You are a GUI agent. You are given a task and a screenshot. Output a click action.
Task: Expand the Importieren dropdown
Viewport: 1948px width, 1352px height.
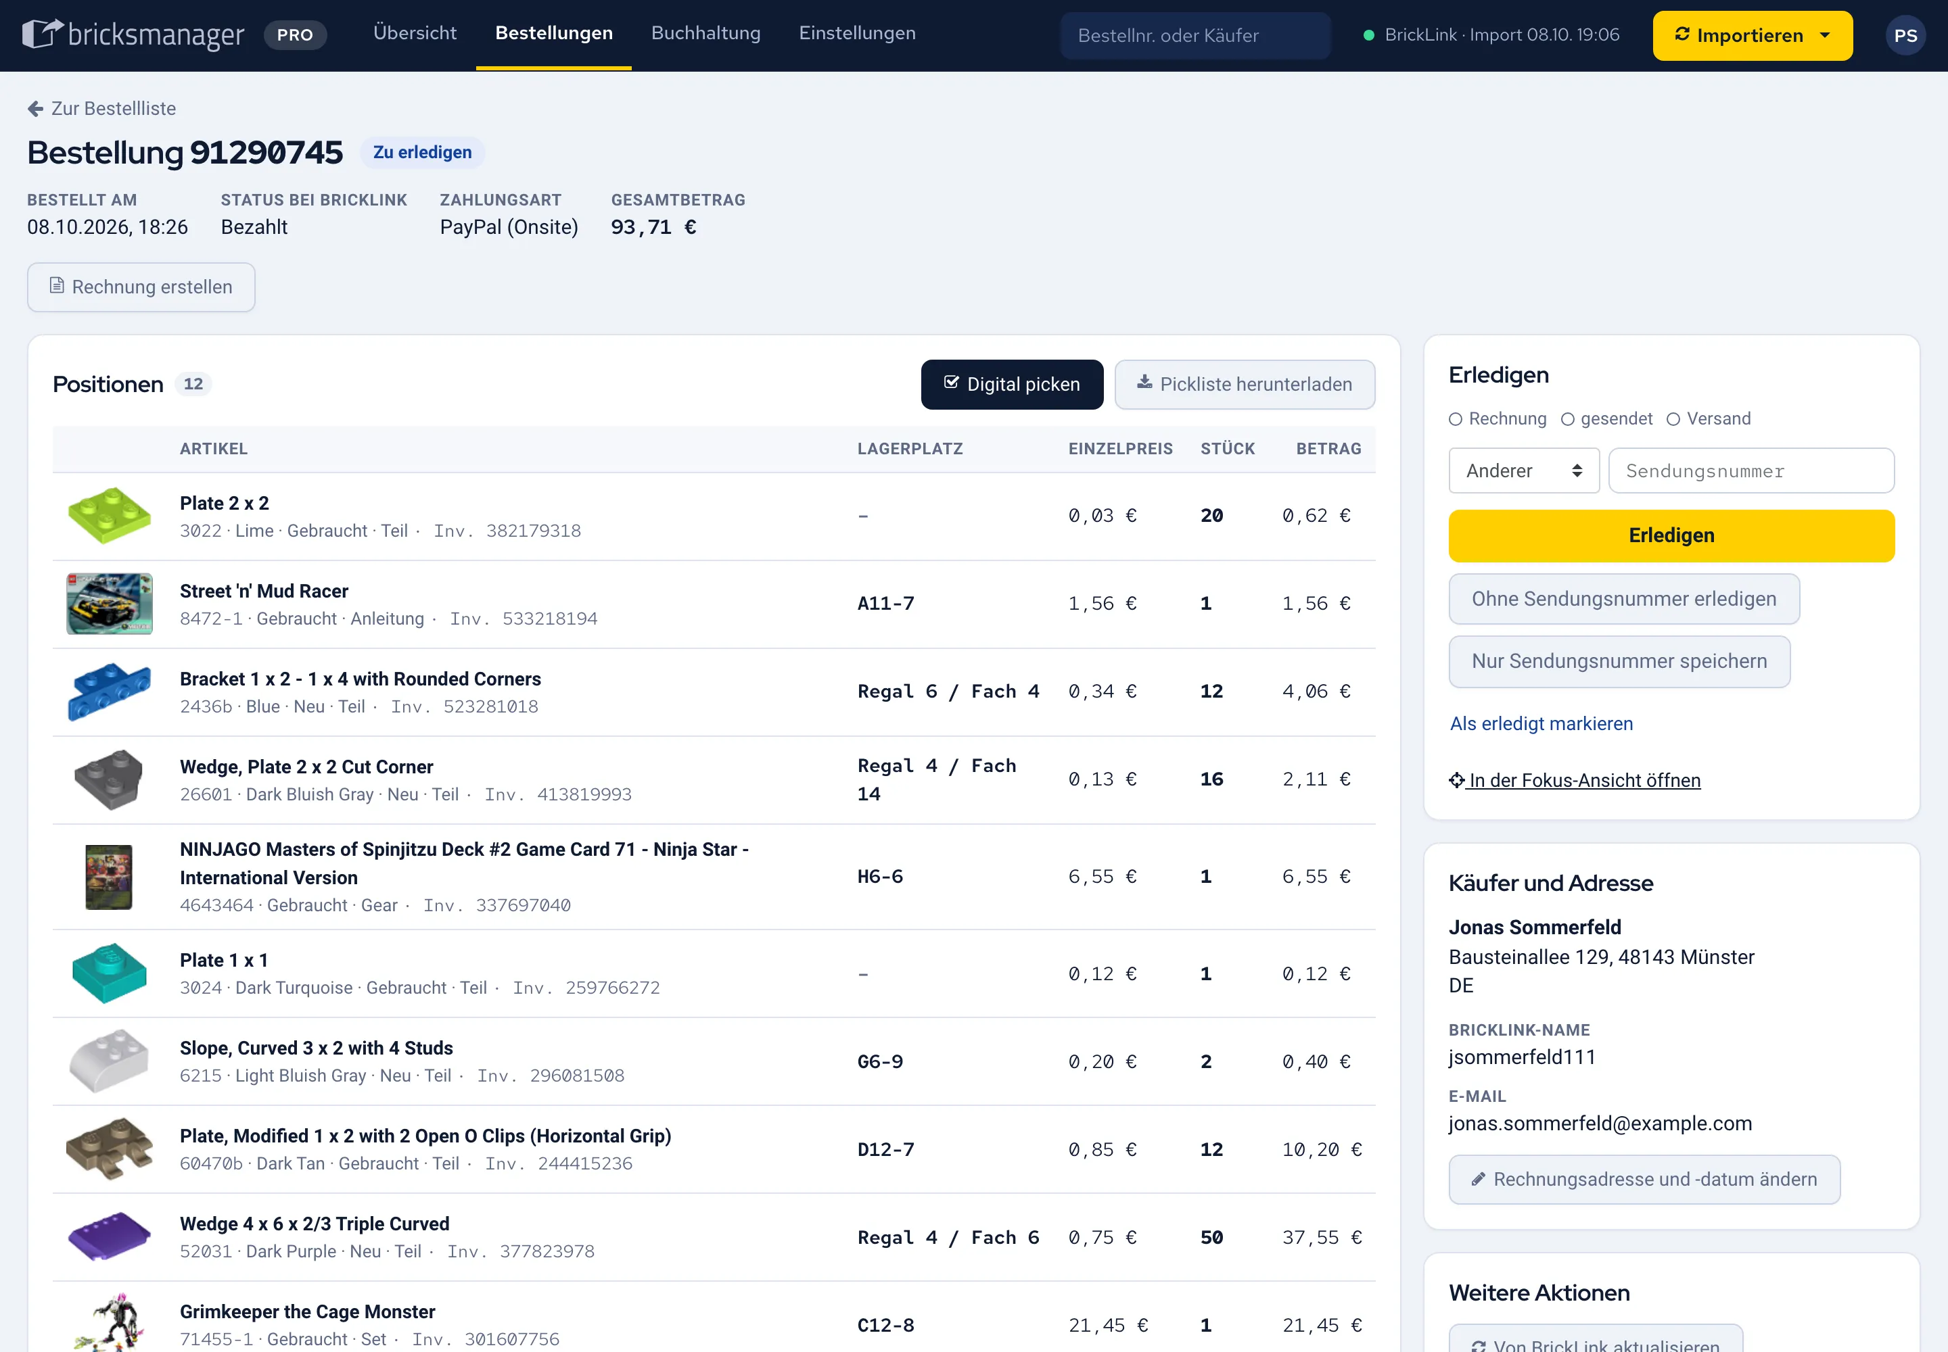pos(1825,36)
